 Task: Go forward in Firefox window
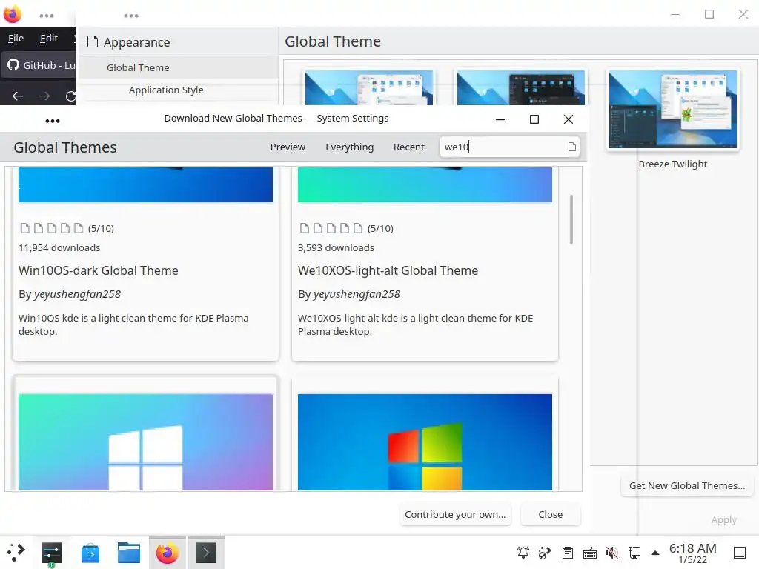click(44, 96)
